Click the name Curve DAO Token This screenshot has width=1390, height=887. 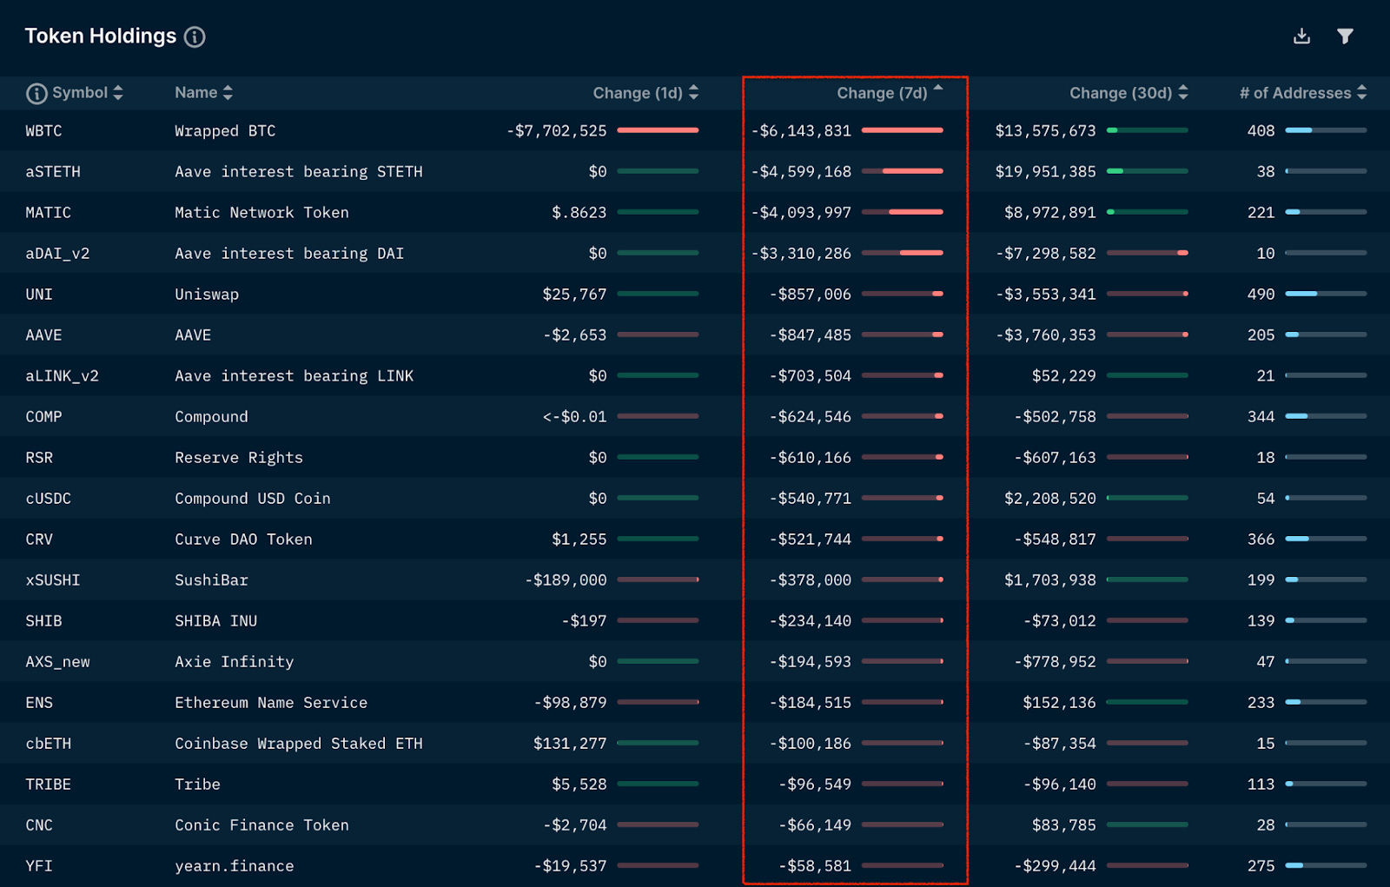click(243, 539)
